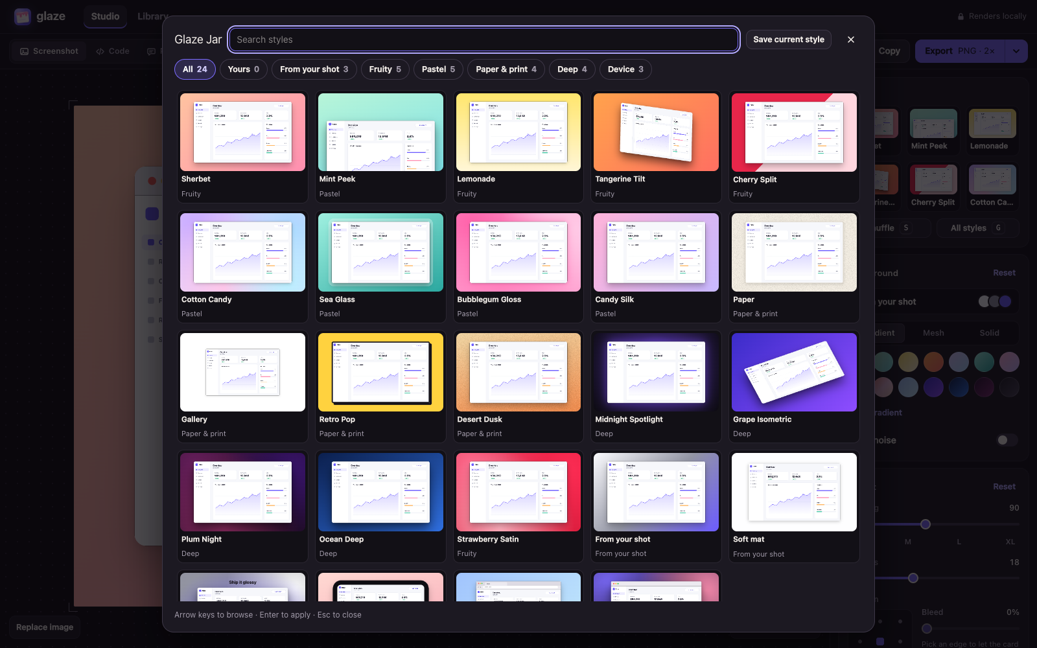
Task: Toggle the noise switch
Action: pos(1007,440)
